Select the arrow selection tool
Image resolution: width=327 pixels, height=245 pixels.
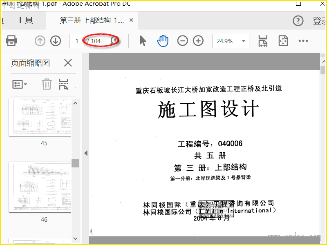143,41
